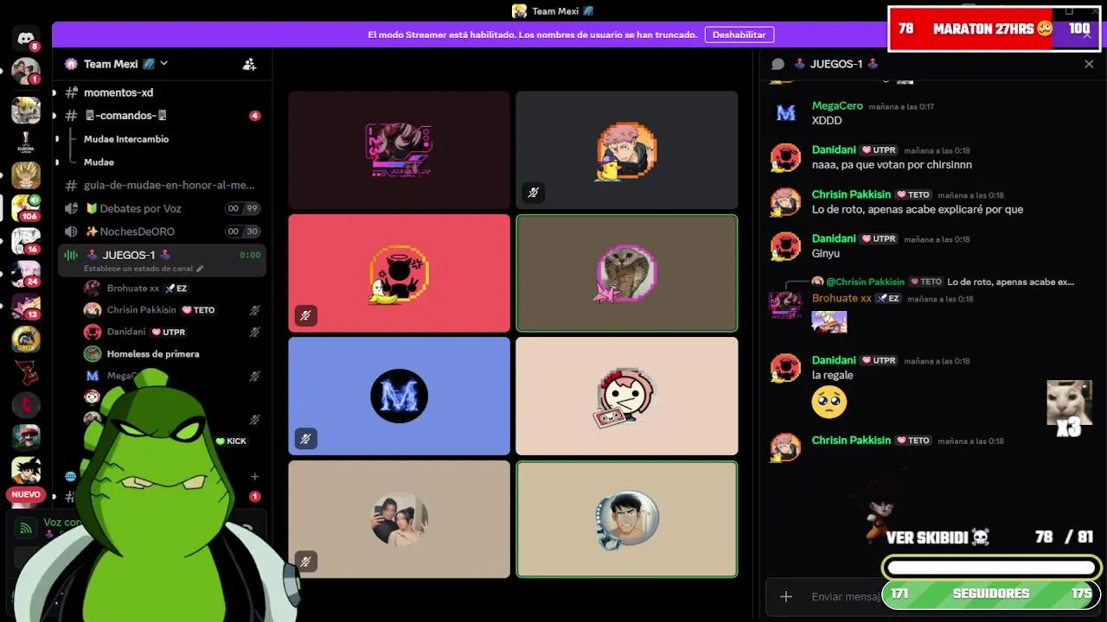Screen dimensions: 1107x622
Task: Click Brohuate xx username in chat
Action: [841, 298]
